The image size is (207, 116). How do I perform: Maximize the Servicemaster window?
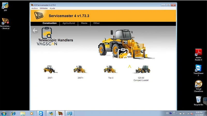pyautogui.click(x=168, y=5)
